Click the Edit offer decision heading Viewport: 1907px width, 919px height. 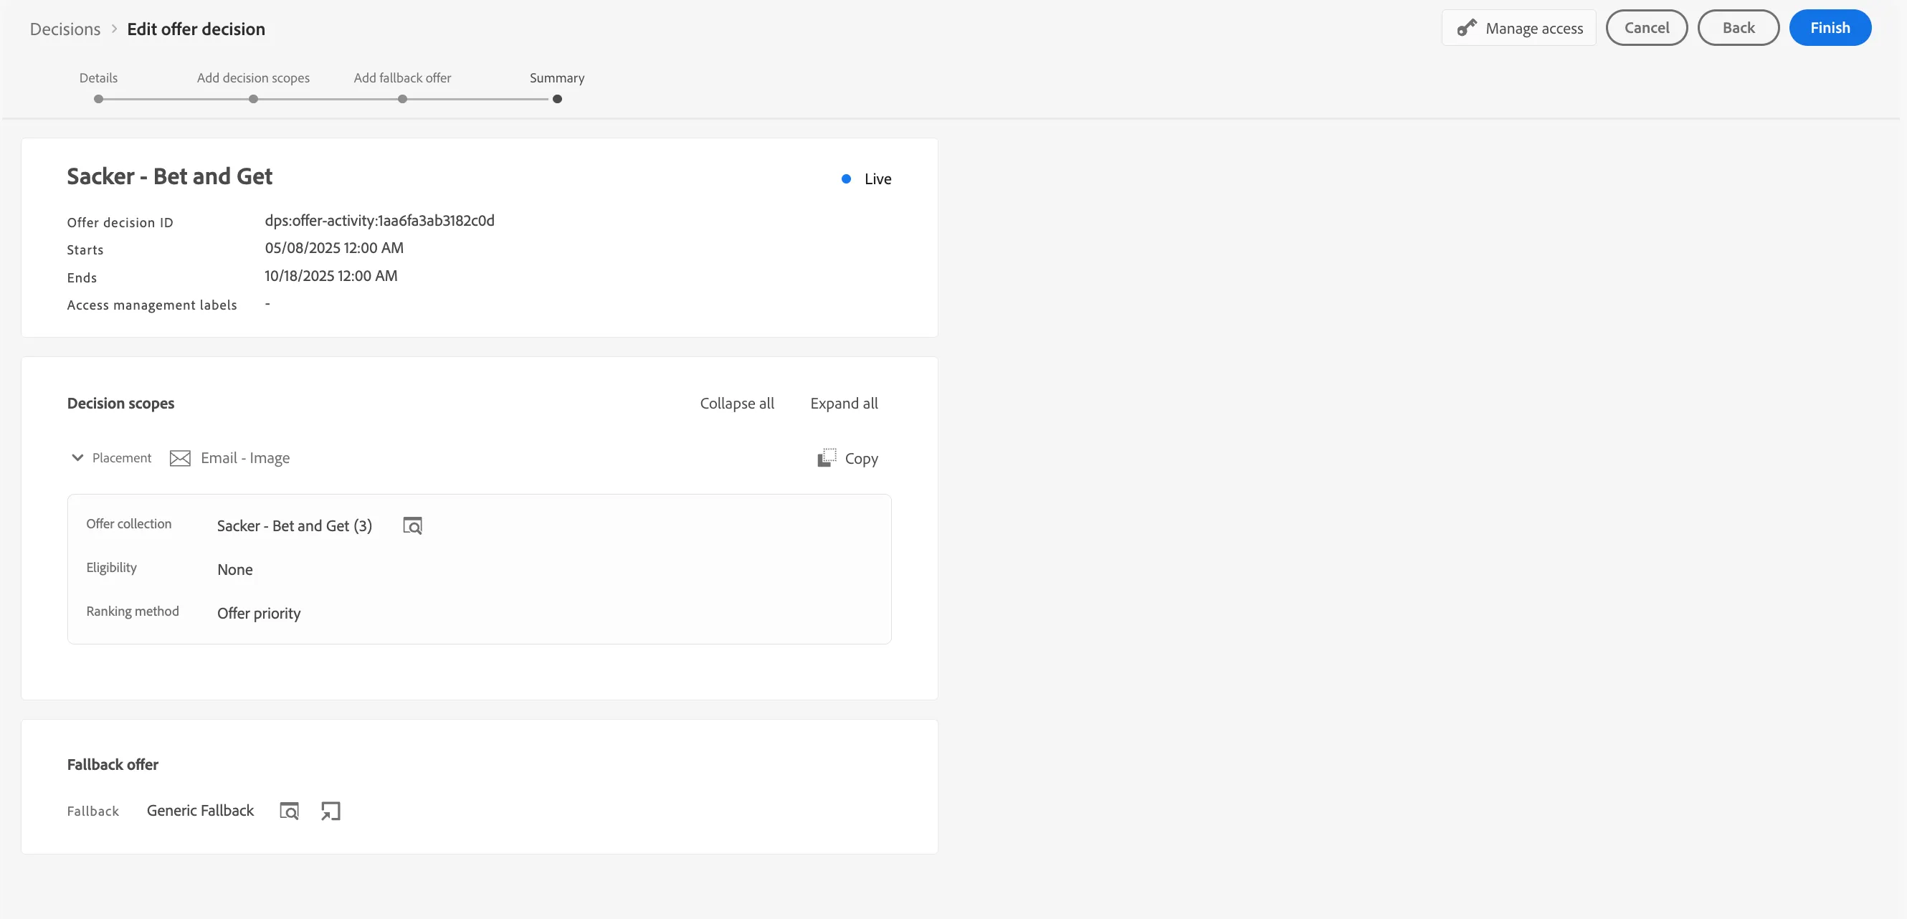click(x=196, y=29)
